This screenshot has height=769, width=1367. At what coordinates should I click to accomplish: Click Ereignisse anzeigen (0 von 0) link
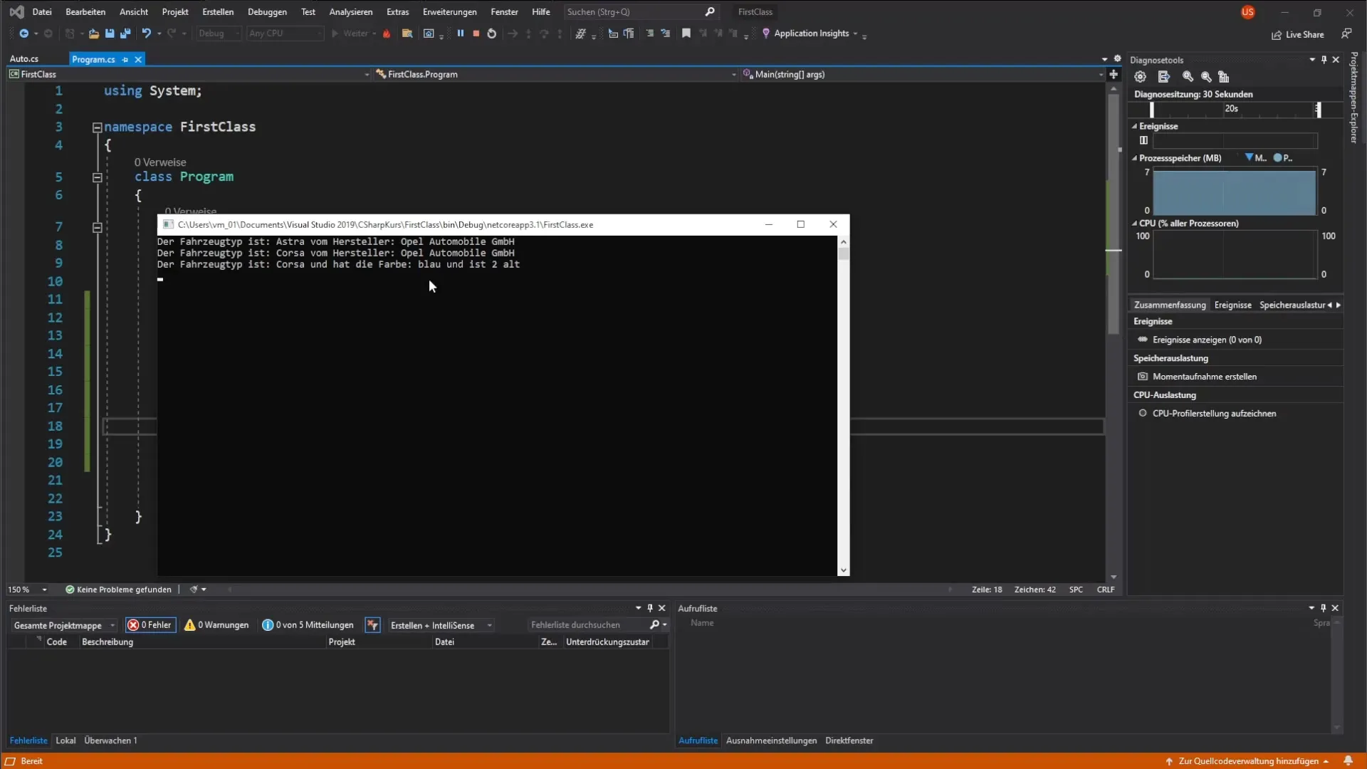(x=1207, y=340)
